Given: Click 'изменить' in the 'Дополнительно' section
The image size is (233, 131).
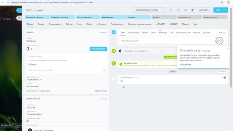Looking at the screenshot, I should pyautogui.click(x=103, y=99).
